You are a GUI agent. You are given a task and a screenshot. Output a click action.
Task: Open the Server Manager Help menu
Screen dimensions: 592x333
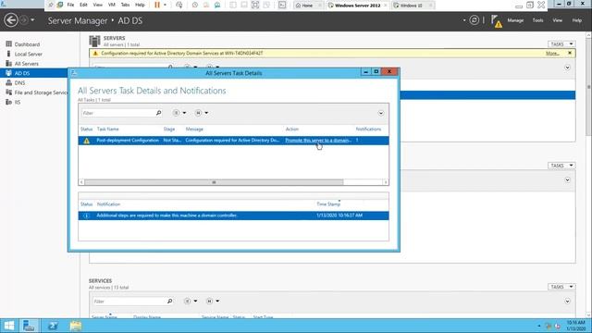coord(576,20)
